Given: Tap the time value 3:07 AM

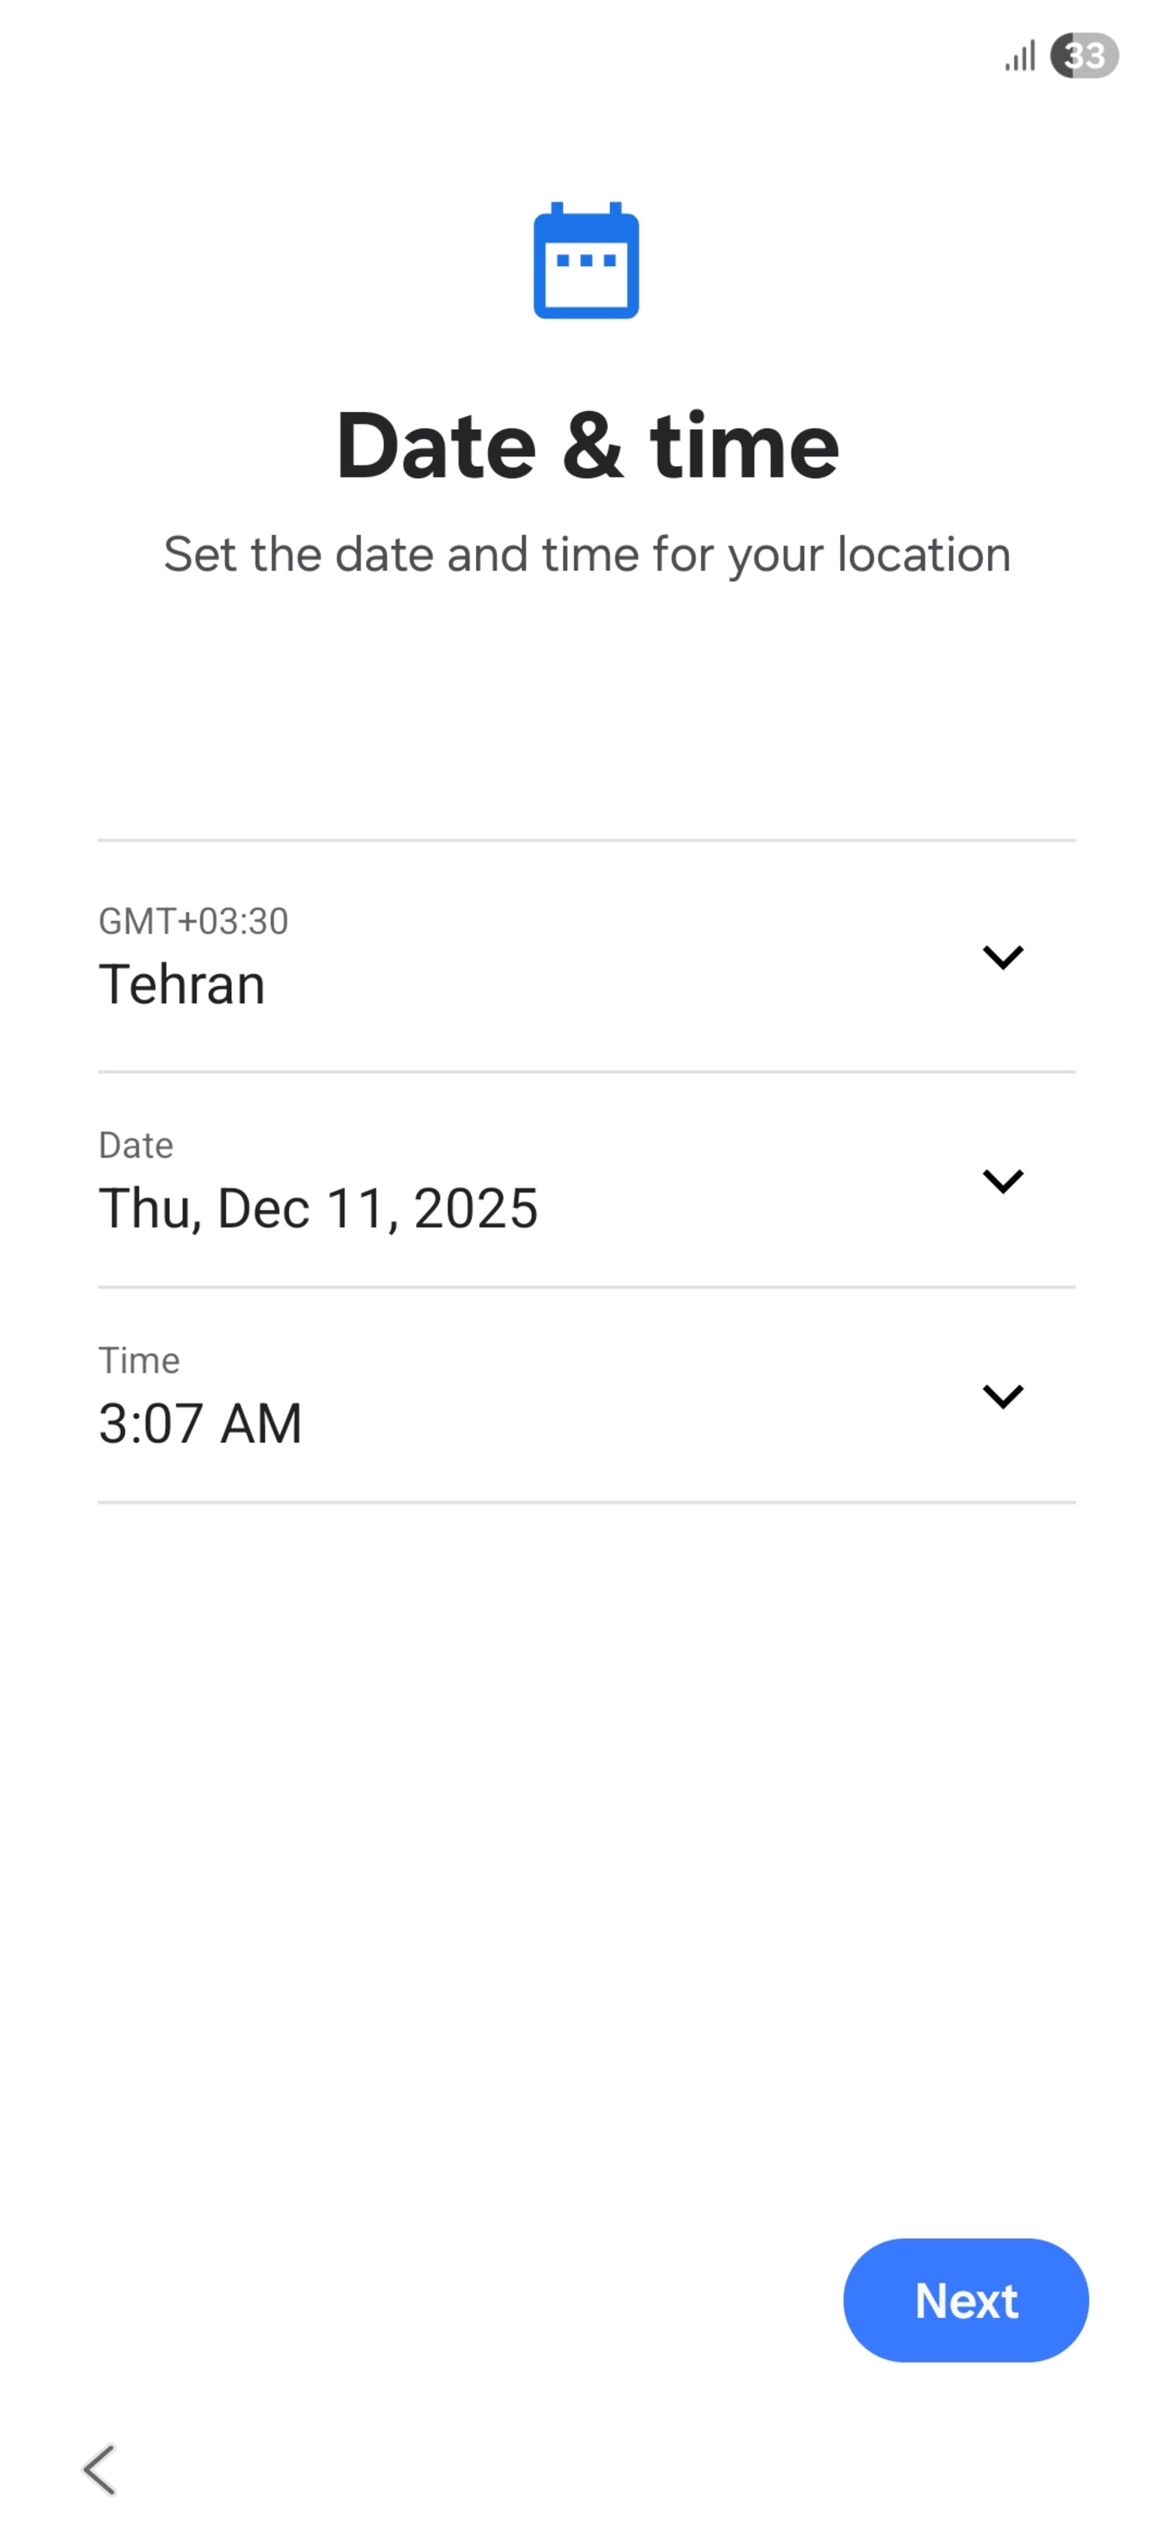Looking at the screenshot, I should 199,1423.
